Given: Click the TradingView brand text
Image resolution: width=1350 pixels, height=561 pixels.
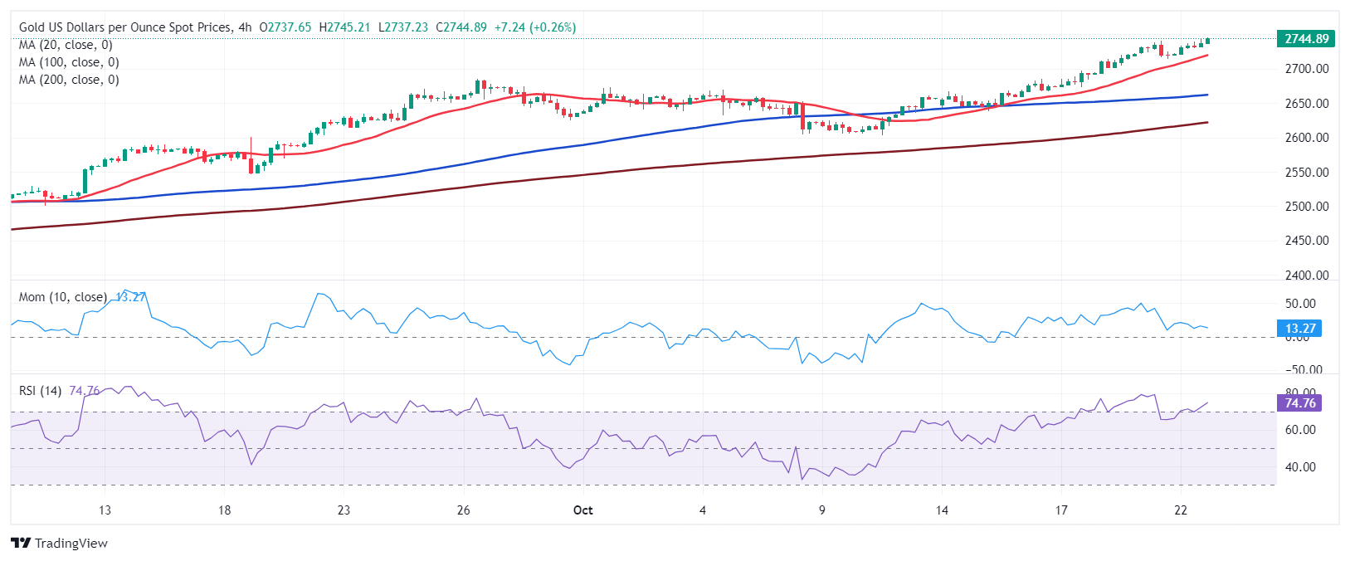Looking at the screenshot, I should tap(71, 544).
